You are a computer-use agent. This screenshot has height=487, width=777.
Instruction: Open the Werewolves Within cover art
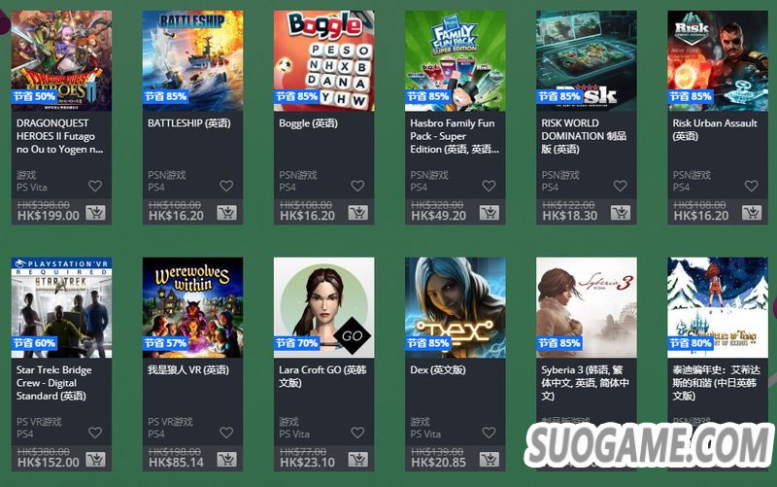(192, 307)
